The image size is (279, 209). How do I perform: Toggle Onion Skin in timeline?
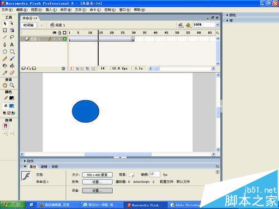point(77,69)
